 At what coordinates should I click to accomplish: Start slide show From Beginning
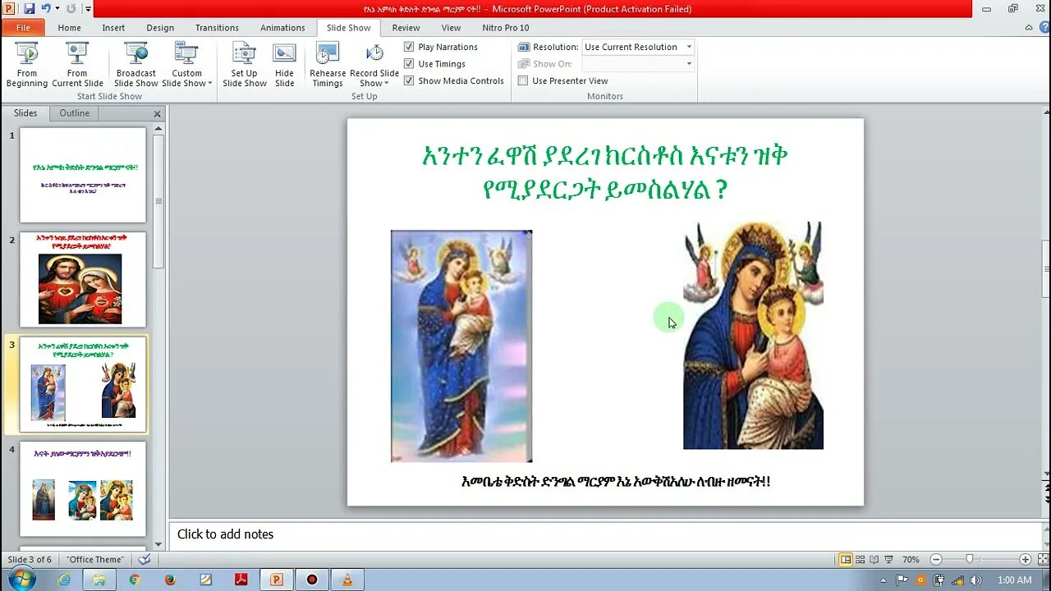[x=27, y=65]
